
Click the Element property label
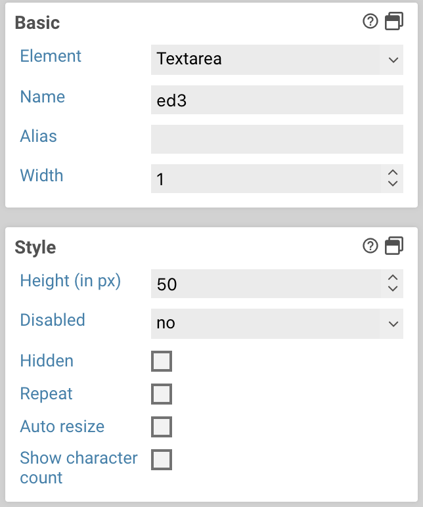coord(51,56)
